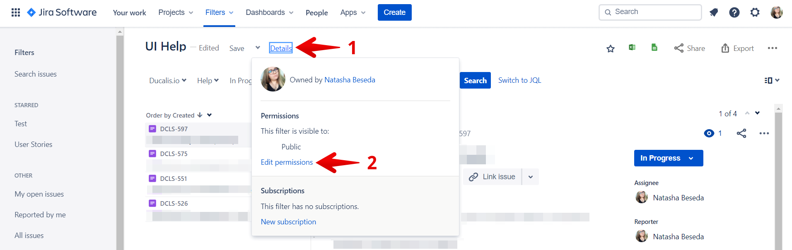Open the starred Test filter

[x=21, y=124]
